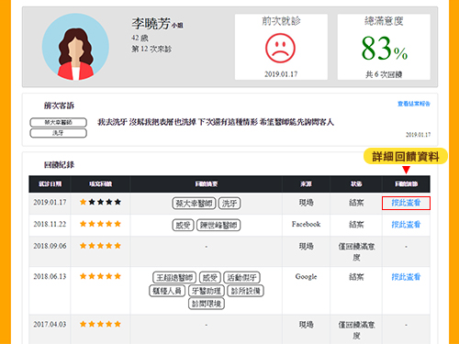Click the five-star rating for 2018.09.06
Image resolution: width=459 pixels, height=344 pixels.
point(100,246)
